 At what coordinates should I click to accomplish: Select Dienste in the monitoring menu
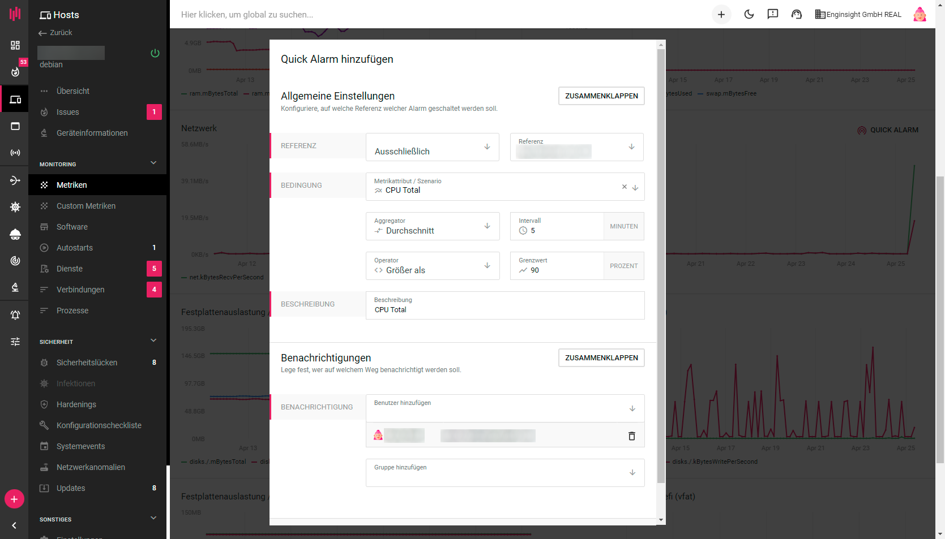point(70,269)
